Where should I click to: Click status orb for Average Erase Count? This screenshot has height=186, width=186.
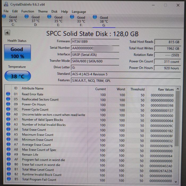[x=9, y=144]
